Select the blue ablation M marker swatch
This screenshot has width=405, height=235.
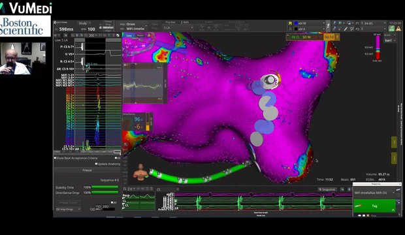coord(296,23)
